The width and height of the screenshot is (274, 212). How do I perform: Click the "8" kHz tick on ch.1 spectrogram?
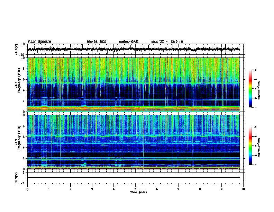coord(24,69)
